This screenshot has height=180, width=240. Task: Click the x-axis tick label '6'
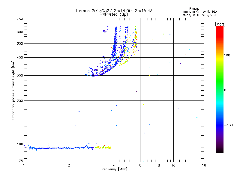[140, 165]
